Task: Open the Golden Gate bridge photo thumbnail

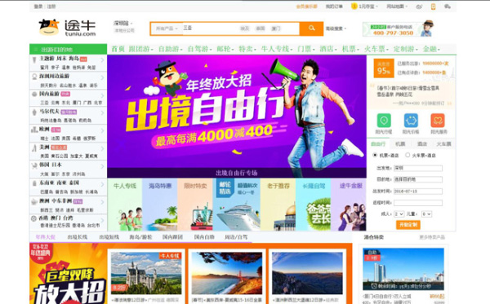Action: tap(227, 273)
